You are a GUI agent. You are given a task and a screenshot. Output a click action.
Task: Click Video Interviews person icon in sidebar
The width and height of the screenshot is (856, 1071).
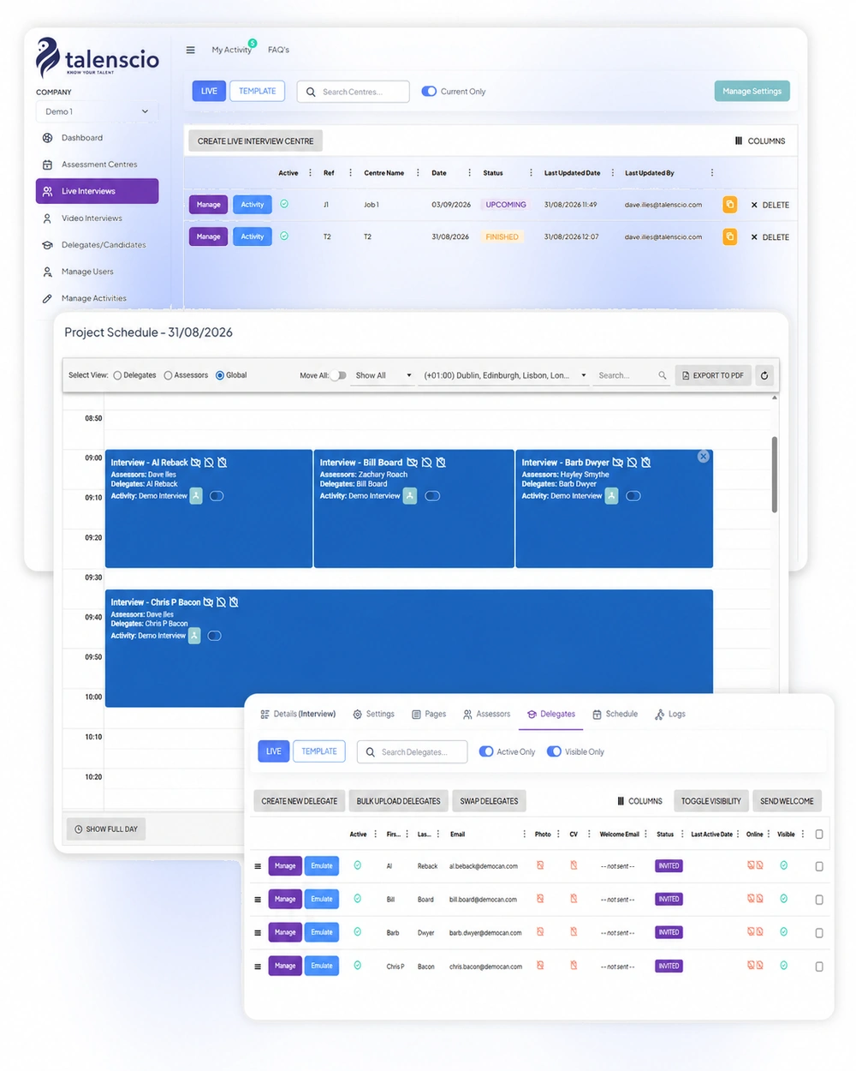click(x=48, y=218)
